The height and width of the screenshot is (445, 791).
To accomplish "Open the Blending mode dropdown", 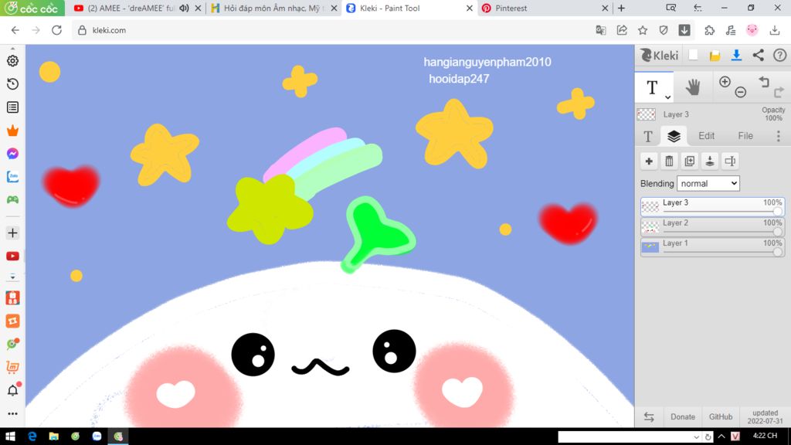I will [708, 183].
